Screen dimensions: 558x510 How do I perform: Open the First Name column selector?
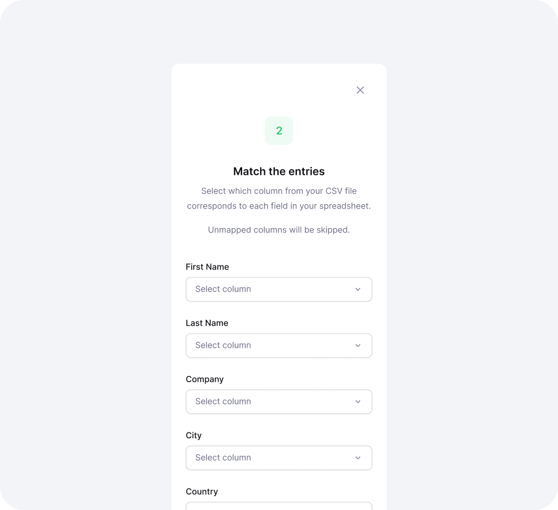pos(279,289)
